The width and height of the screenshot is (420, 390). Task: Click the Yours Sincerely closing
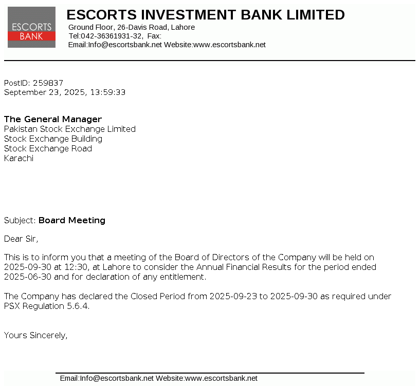pyautogui.click(x=35, y=335)
